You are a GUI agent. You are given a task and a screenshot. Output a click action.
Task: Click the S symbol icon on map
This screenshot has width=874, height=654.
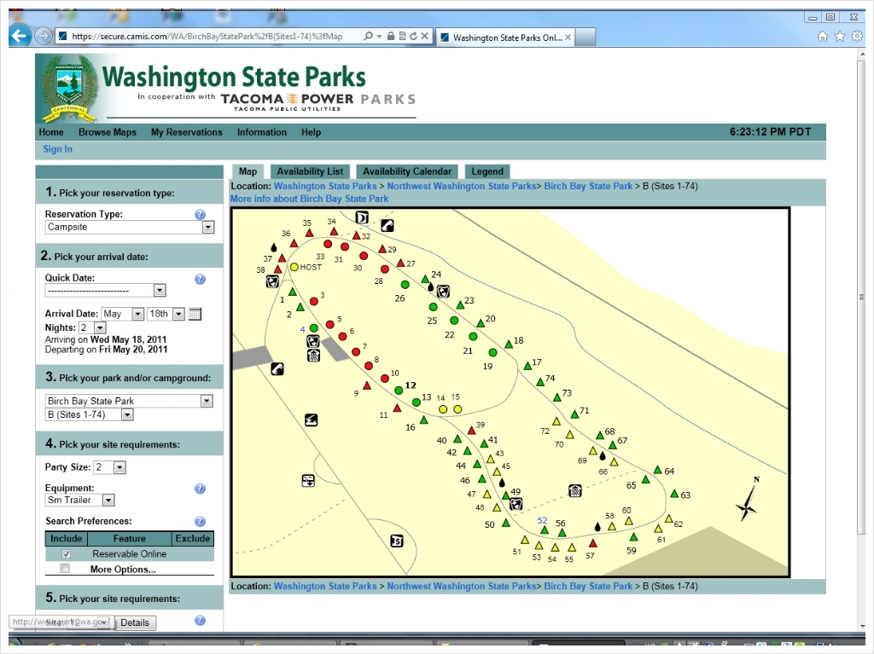click(x=396, y=541)
